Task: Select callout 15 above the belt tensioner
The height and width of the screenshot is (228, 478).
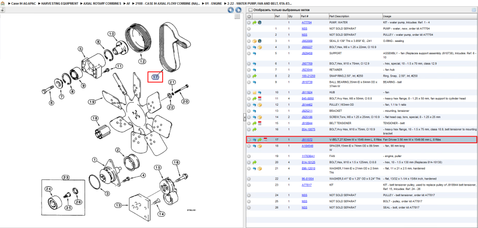Action: [157, 167]
